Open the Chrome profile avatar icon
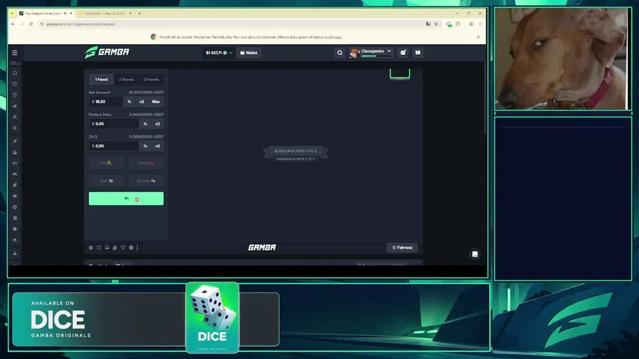Viewport: 639px width, 359px height. (471, 24)
